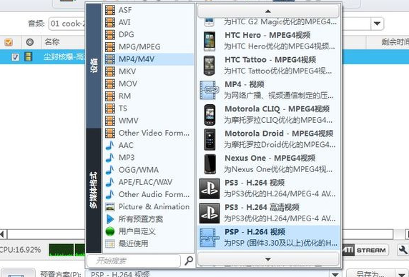Select Nexus One - MPEG4视频 preset

pyautogui.click(x=269, y=163)
